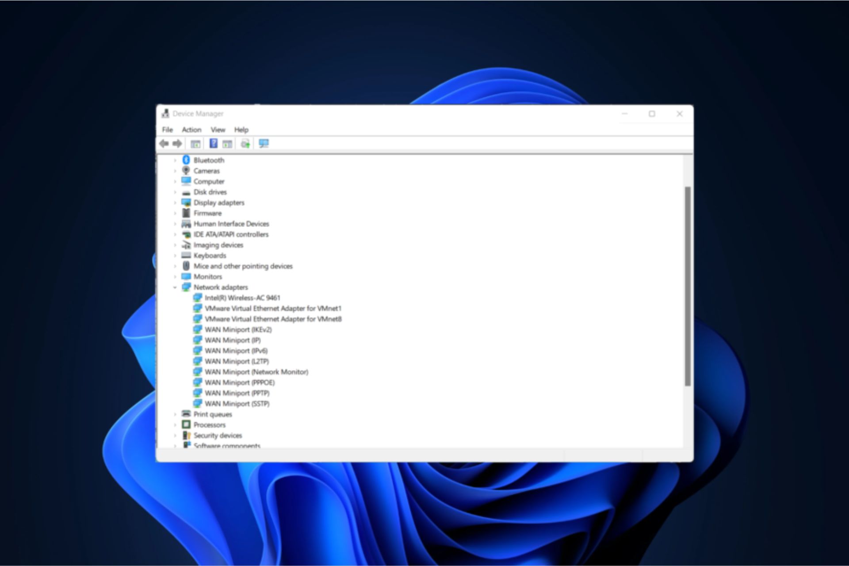Click the Security devices label text
The height and width of the screenshot is (566, 849).
[218, 436]
